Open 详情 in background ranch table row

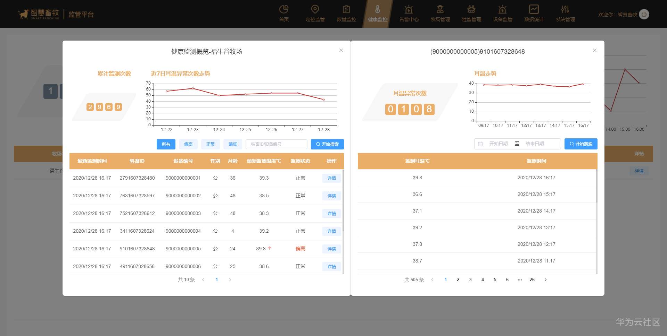(x=639, y=171)
